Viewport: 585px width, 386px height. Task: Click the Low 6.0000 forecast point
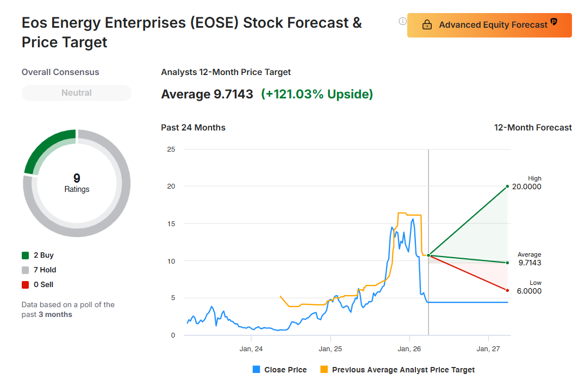pyautogui.click(x=507, y=290)
